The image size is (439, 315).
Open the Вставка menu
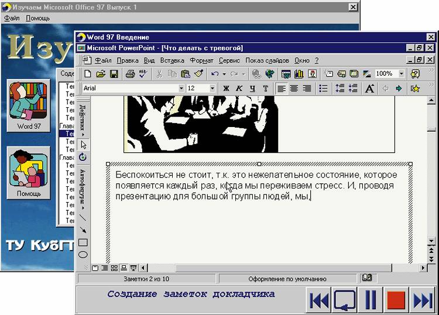pyautogui.click(x=172, y=60)
